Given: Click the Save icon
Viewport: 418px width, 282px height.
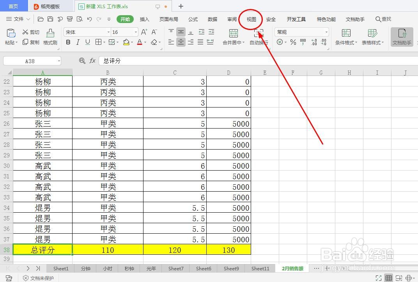Looking at the screenshot, I should click(x=50, y=19).
